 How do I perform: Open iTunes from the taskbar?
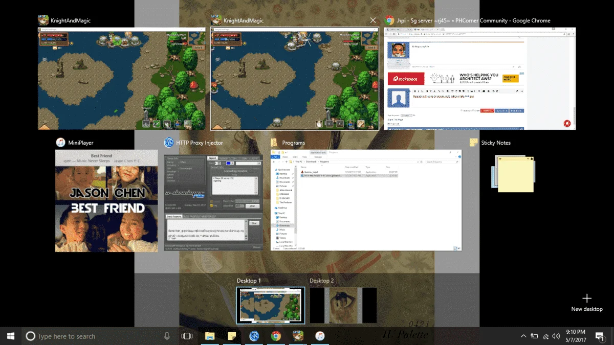click(x=320, y=336)
